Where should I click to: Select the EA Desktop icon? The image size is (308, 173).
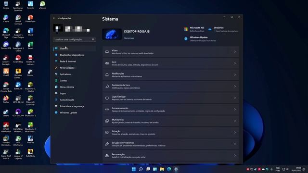click(x=18, y=59)
